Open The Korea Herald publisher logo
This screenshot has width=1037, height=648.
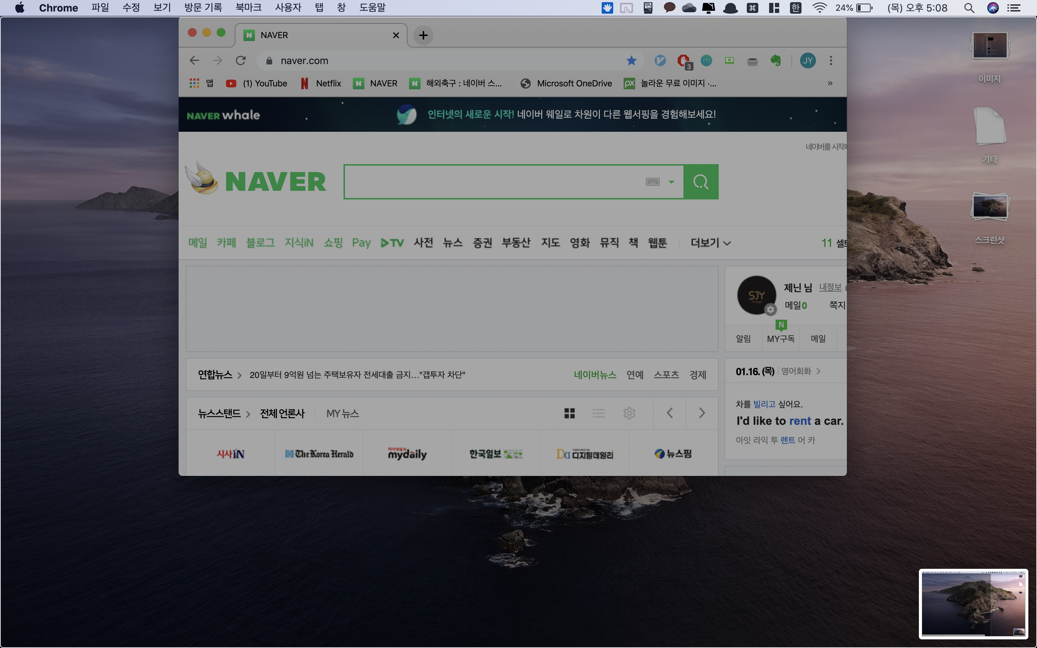pyautogui.click(x=319, y=454)
